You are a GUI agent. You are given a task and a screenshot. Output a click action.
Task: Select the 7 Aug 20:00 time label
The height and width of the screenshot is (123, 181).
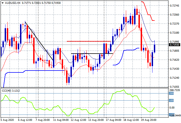pos(43,120)
